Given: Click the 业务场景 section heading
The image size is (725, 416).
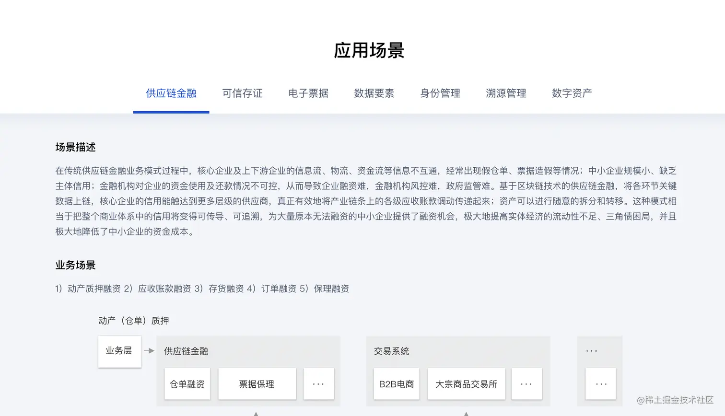Looking at the screenshot, I should click(x=75, y=265).
